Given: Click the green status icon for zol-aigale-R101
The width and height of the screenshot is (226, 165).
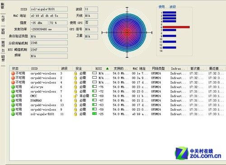Looking at the screenshot, I should 13,114.
